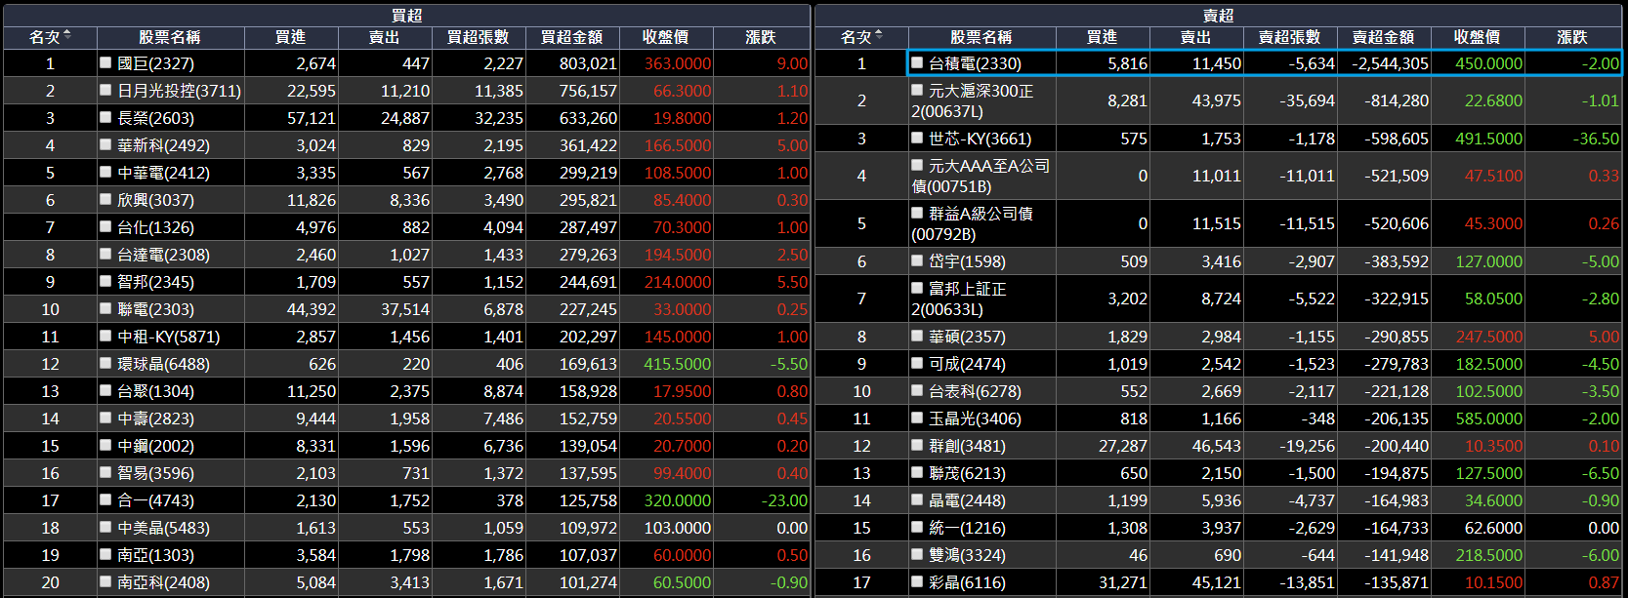This screenshot has width=1628, height=598.
Task: Toggle the checkbox for 華新科(2492)
Action: point(105,144)
